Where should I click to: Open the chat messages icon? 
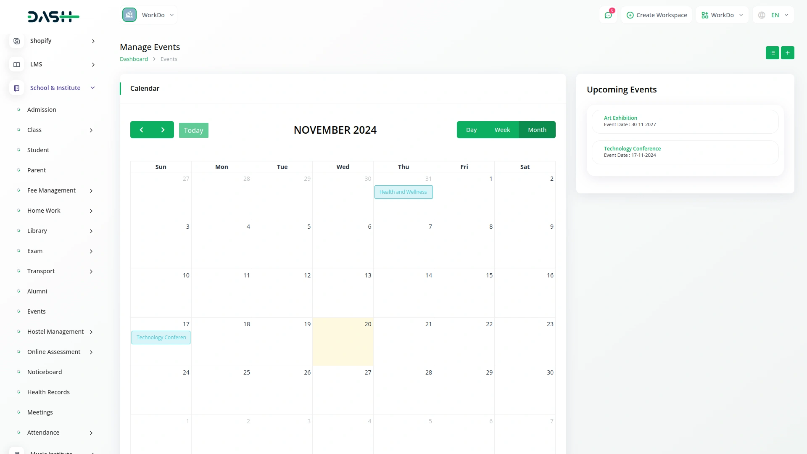click(608, 15)
